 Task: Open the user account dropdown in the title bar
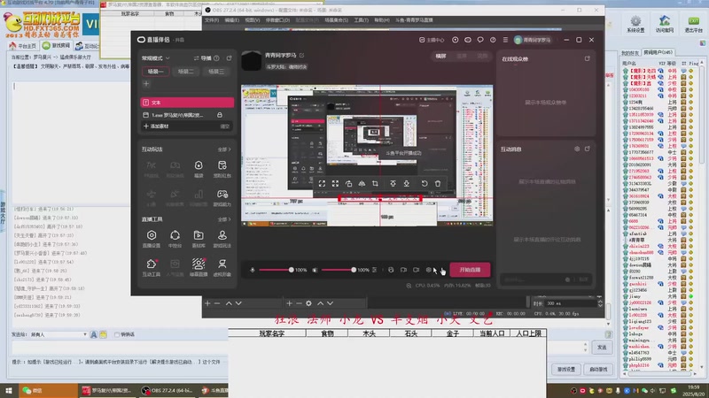click(x=533, y=40)
